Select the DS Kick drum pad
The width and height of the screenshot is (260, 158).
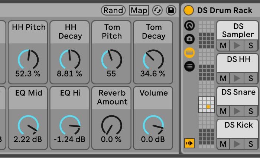pyautogui.click(x=238, y=129)
